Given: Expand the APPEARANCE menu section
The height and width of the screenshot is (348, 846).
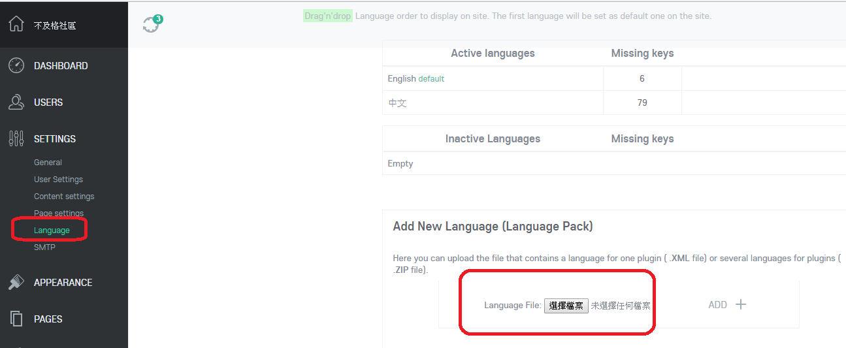Looking at the screenshot, I should 64,283.
